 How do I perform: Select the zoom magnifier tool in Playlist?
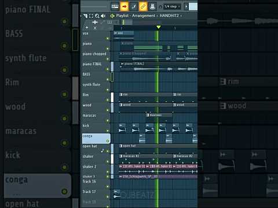97,16
